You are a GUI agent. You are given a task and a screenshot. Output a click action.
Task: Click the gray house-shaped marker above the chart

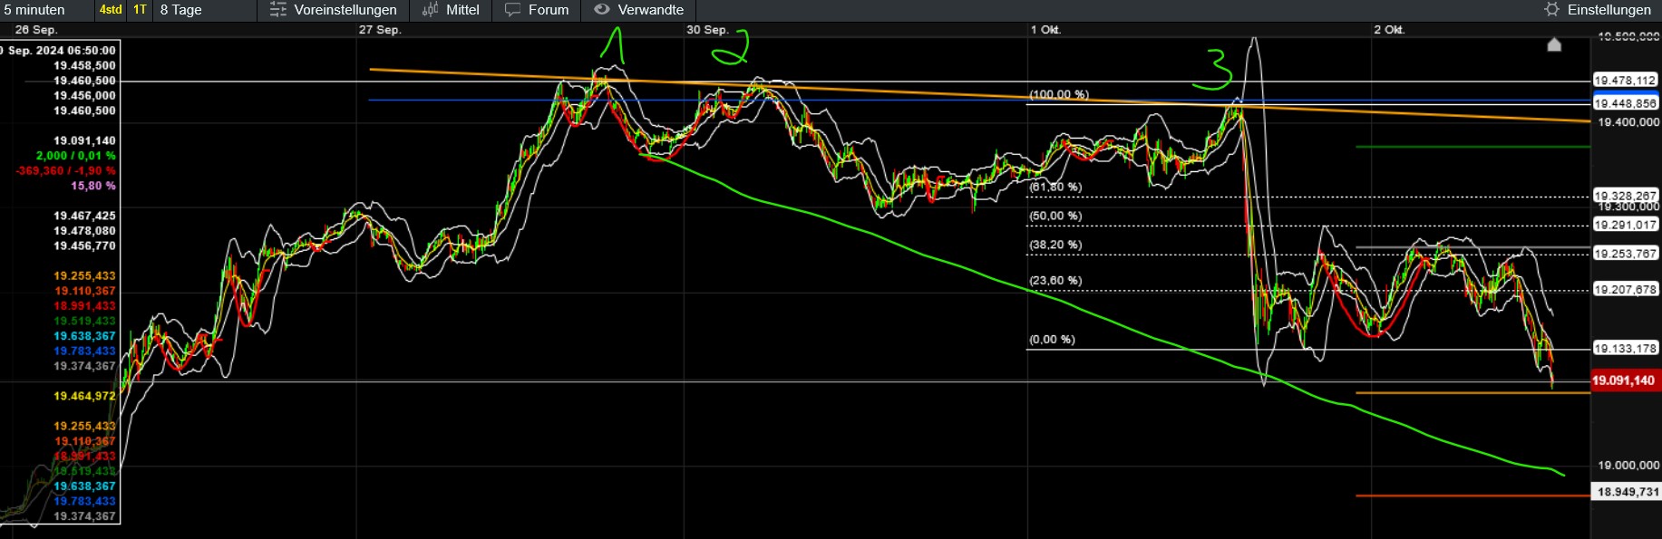point(1554,44)
